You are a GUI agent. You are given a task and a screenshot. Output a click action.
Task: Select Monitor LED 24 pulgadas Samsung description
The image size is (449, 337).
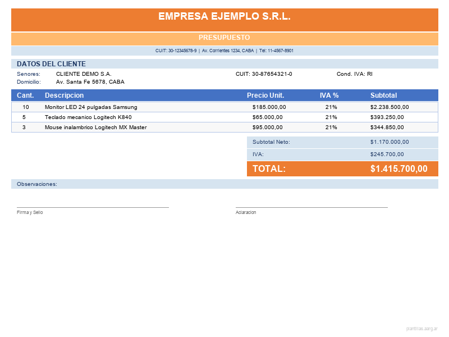click(91, 107)
